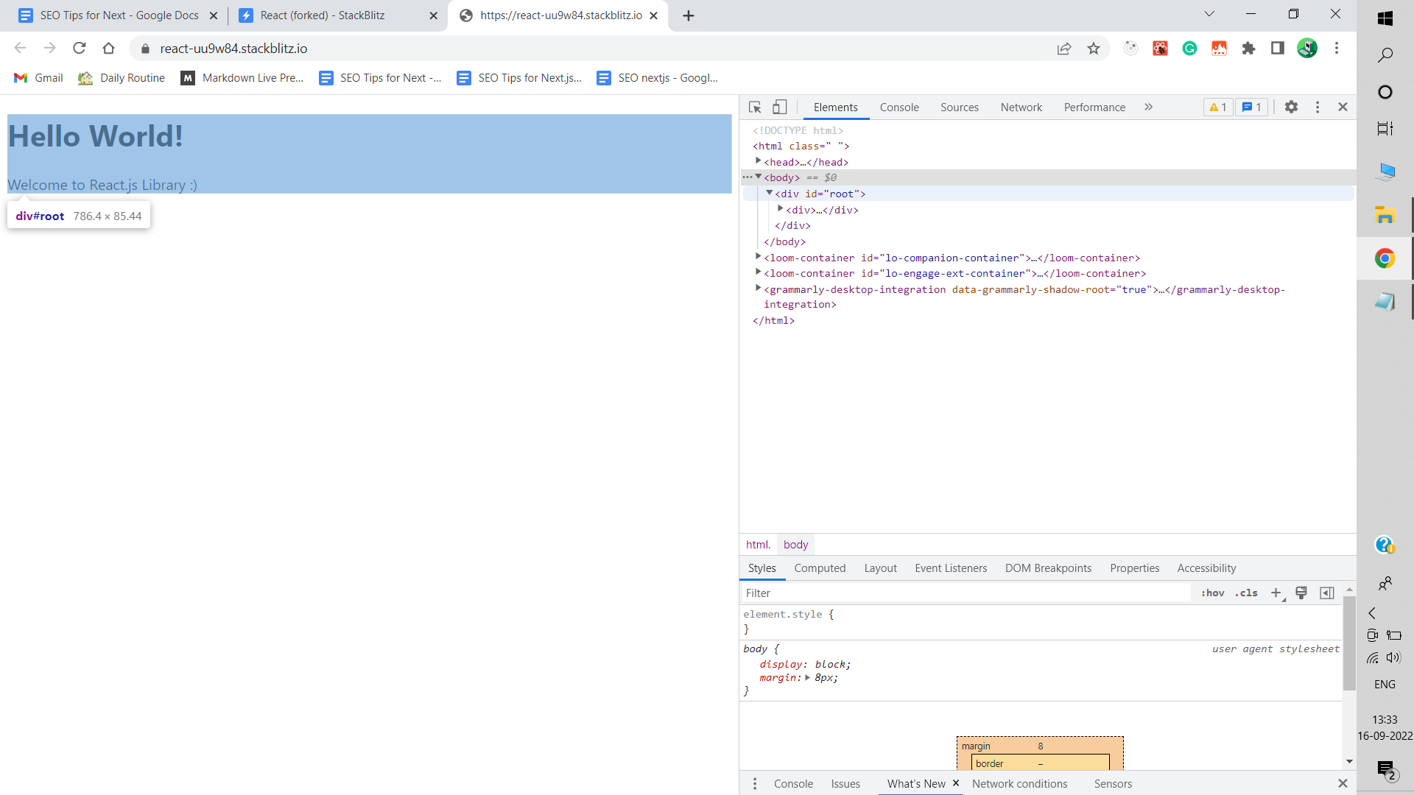Open Sensors drawer tab
Screen dimensions: 1414x795
coord(1113,784)
